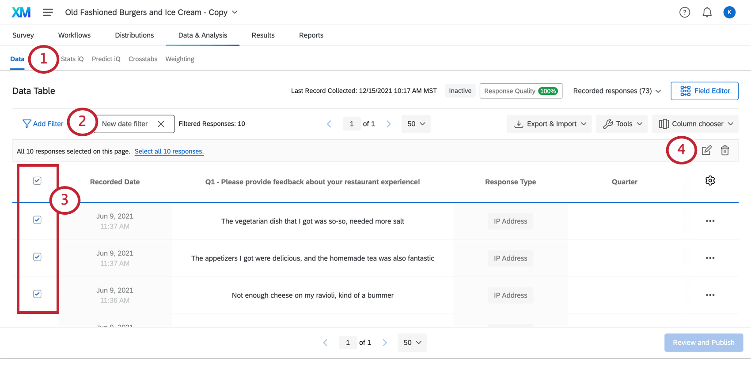Delete selected responses with trash icon

[725, 150]
